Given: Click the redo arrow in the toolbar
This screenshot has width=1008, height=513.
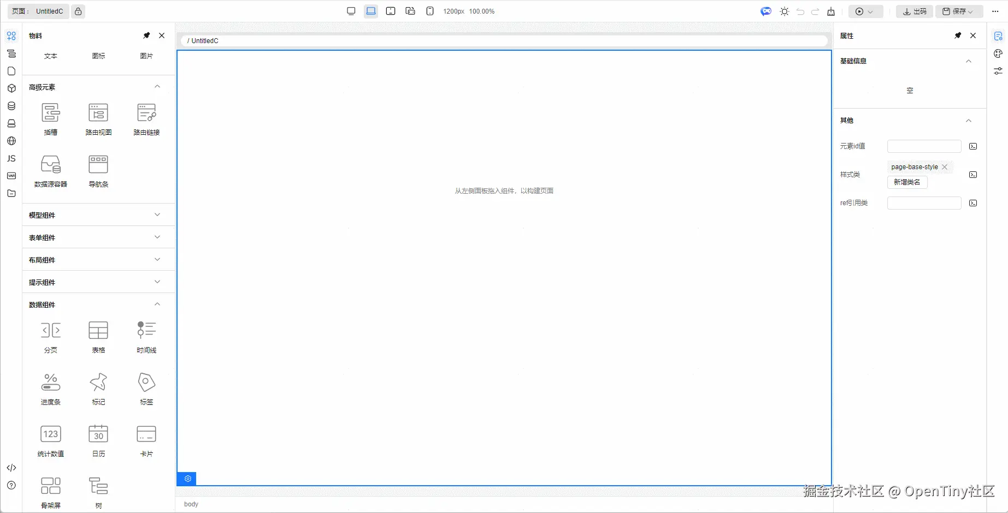Looking at the screenshot, I should (815, 11).
